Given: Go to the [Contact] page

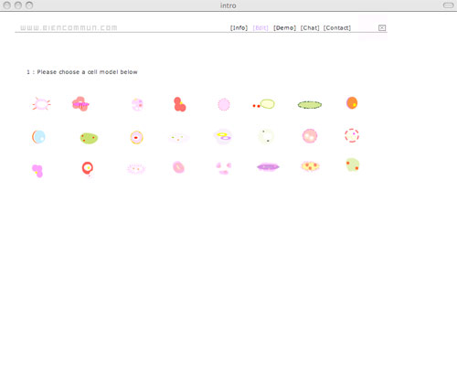Looking at the screenshot, I should tap(337, 27).
